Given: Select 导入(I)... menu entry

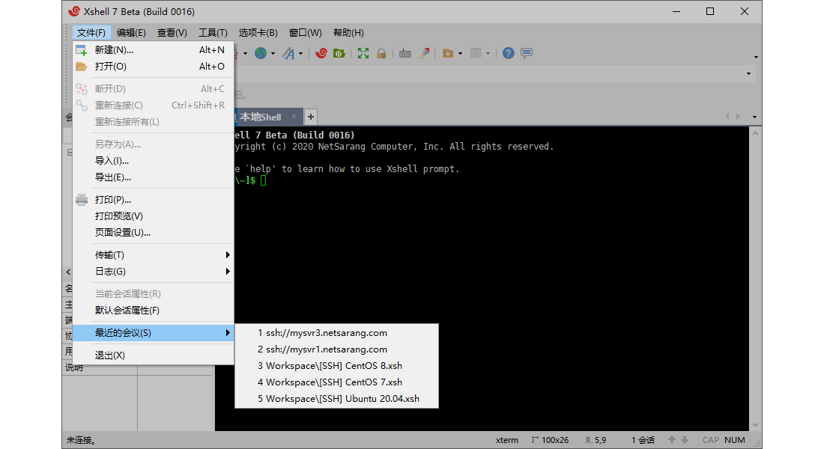Looking at the screenshot, I should pos(153,161).
